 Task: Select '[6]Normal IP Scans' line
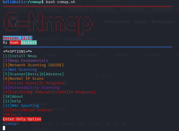(x=23, y=79)
